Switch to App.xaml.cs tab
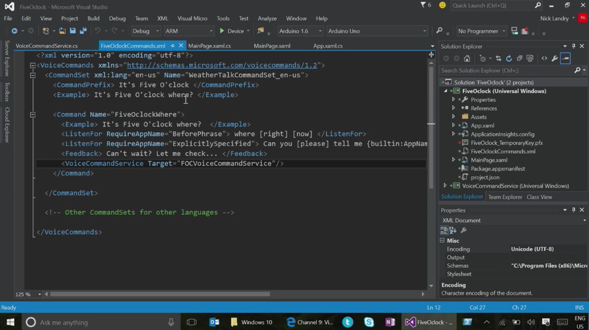The height and width of the screenshot is (330, 589). click(328, 46)
